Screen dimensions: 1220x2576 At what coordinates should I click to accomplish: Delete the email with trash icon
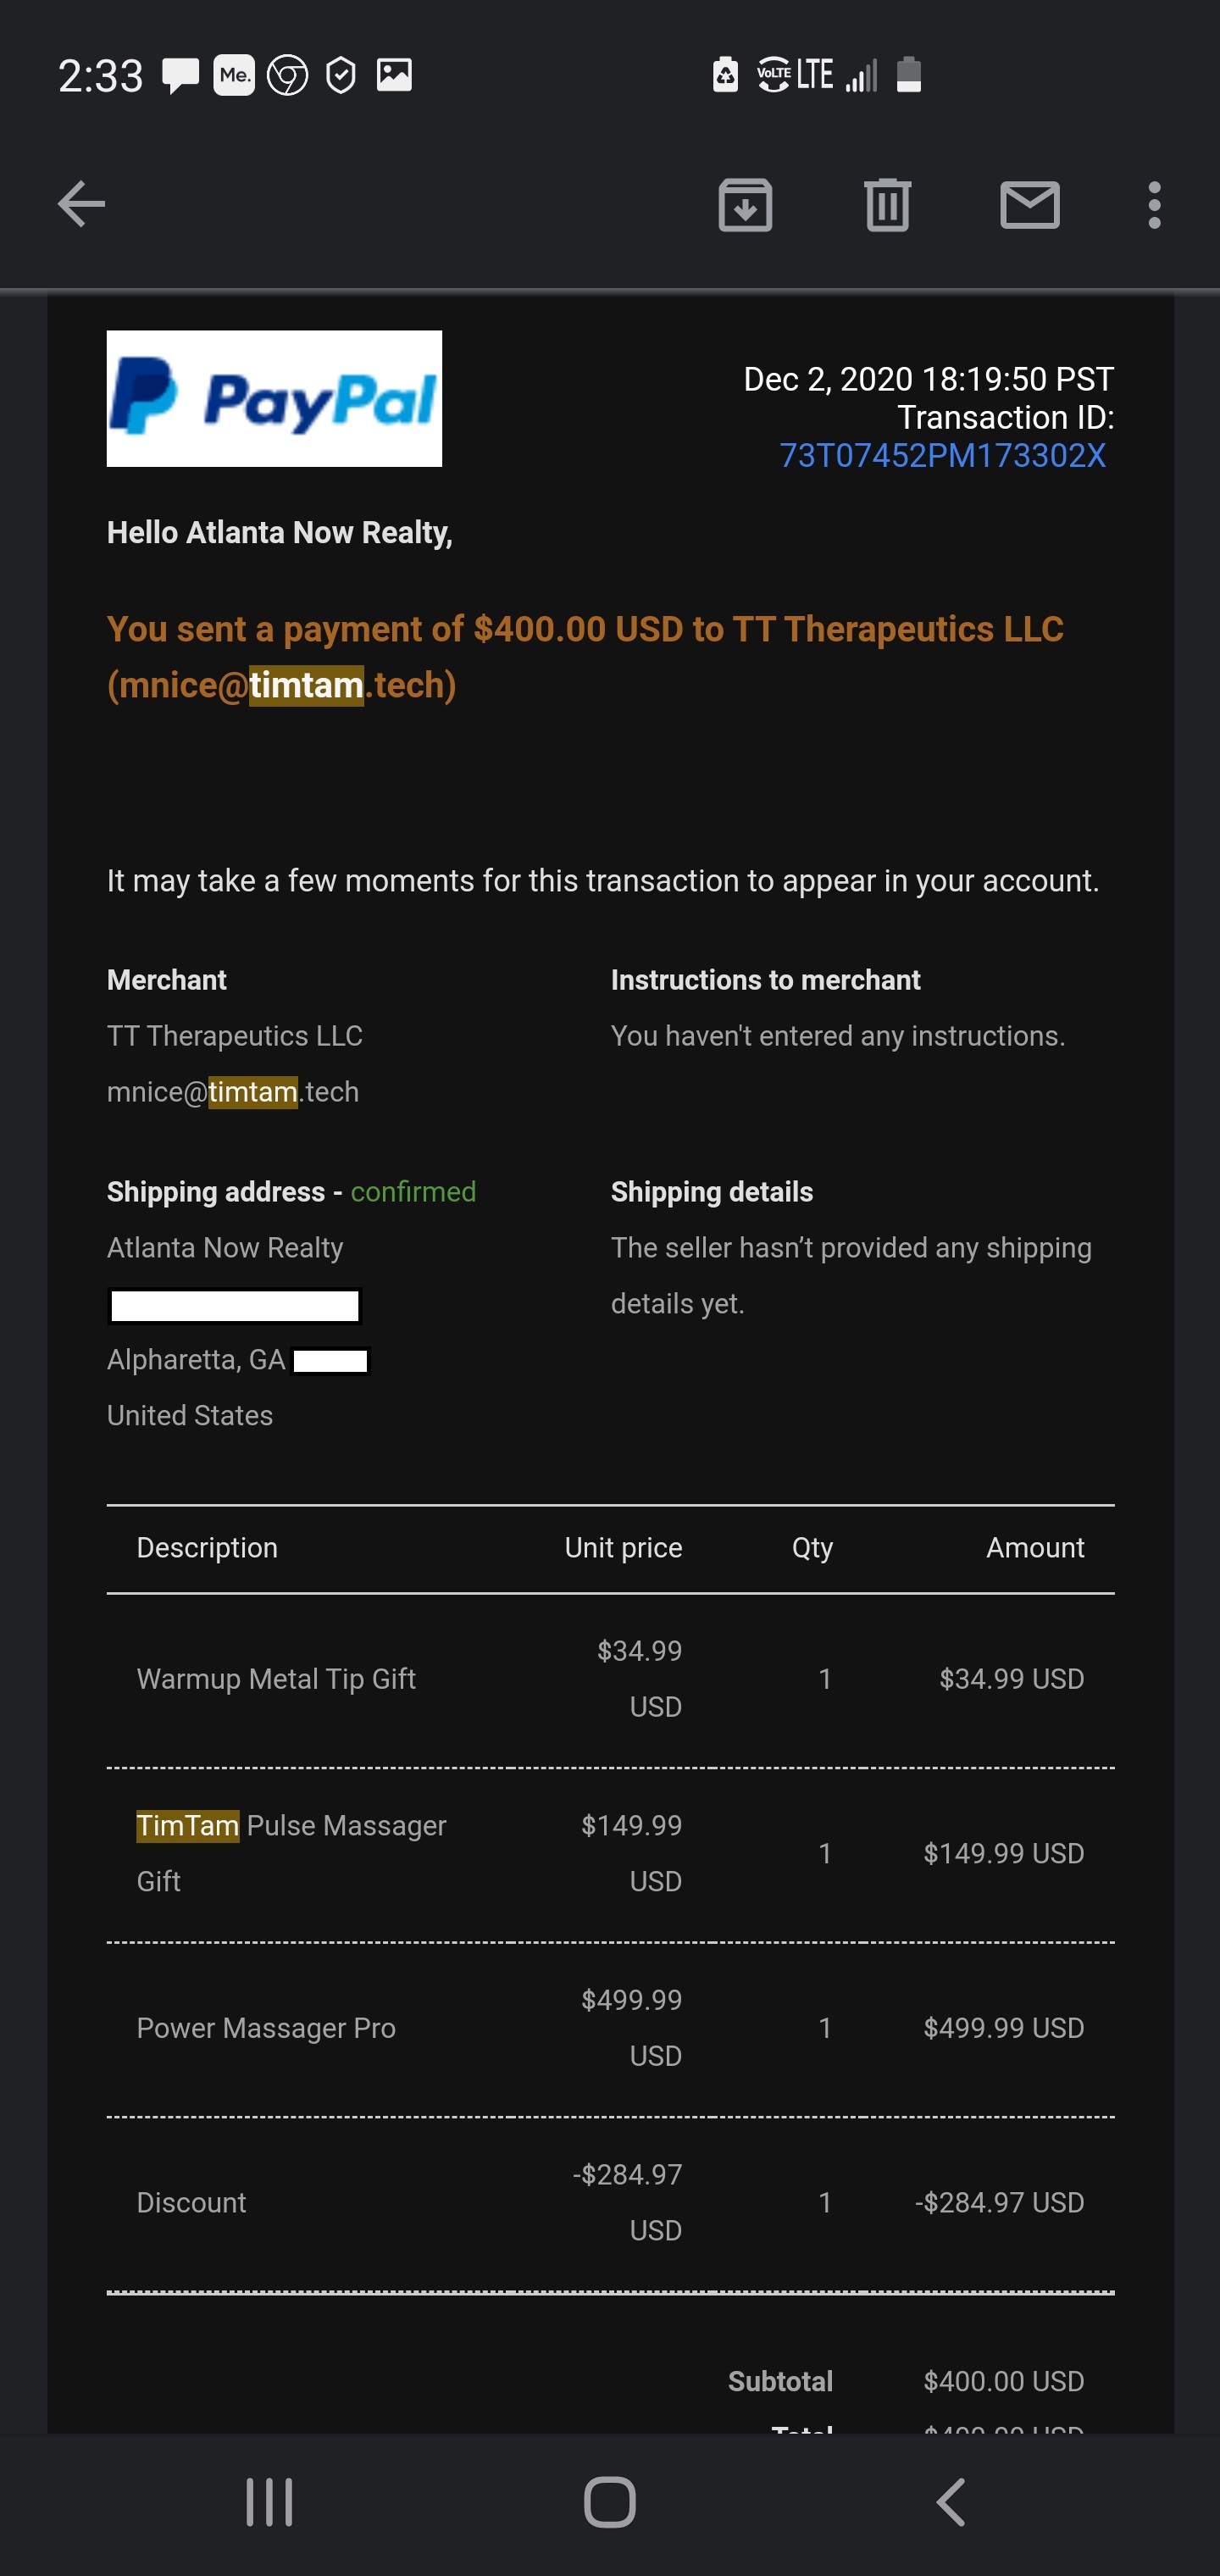[x=887, y=205]
